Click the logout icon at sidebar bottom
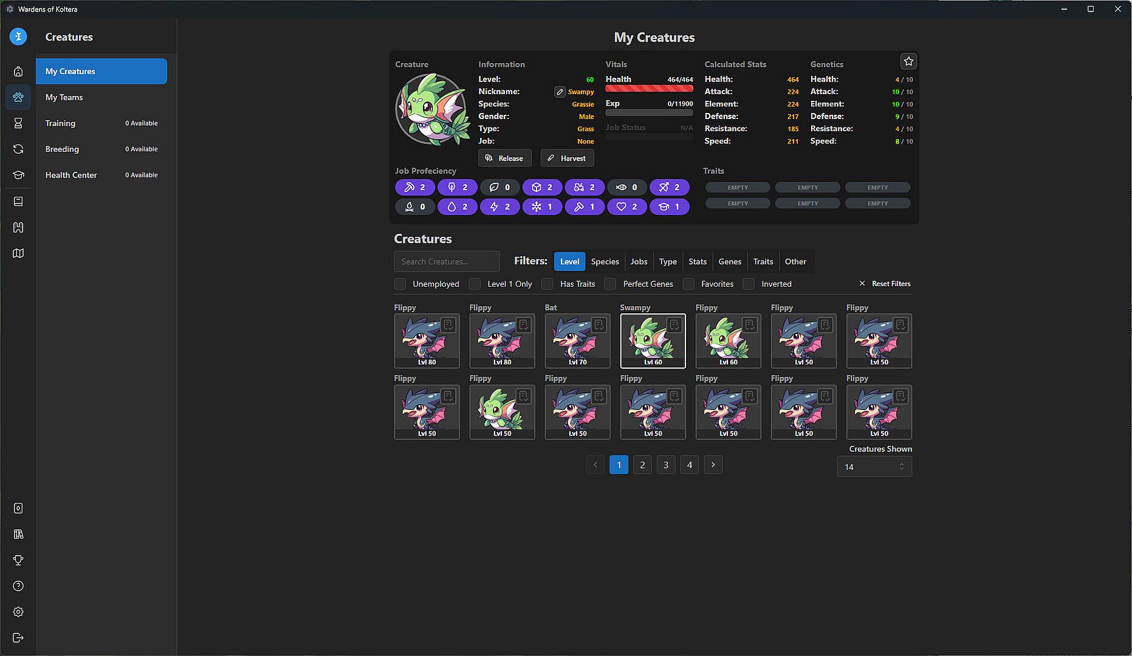Screen dimensions: 1132x656 click(18, 638)
